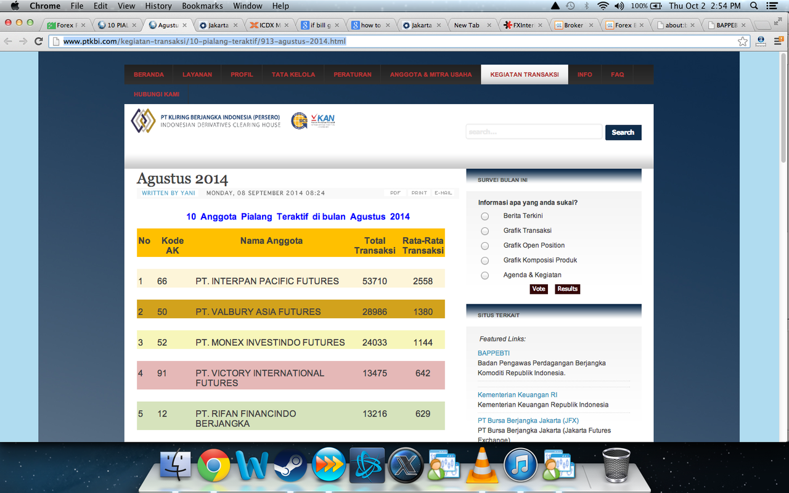This screenshot has width=789, height=493.
Task: Open the FAQ navigation item
Action: [618, 75]
